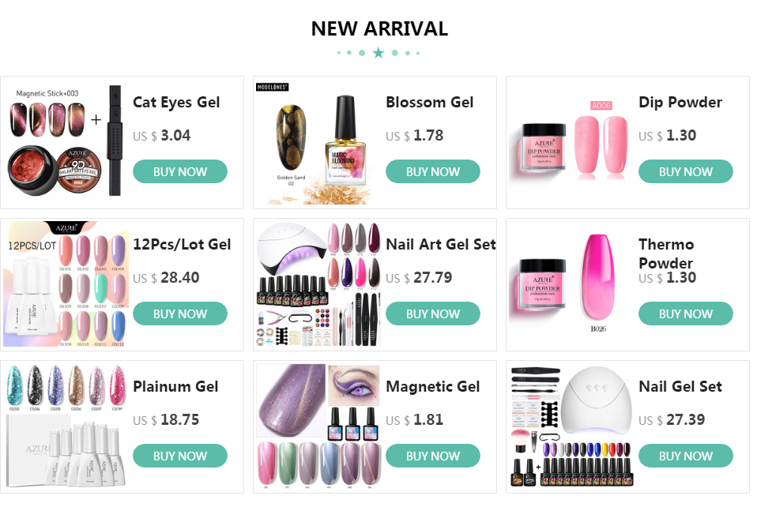This screenshot has height=522, width=757.
Task: Click BUY NOW for Cat Eyes Gel
Action: point(179,171)
